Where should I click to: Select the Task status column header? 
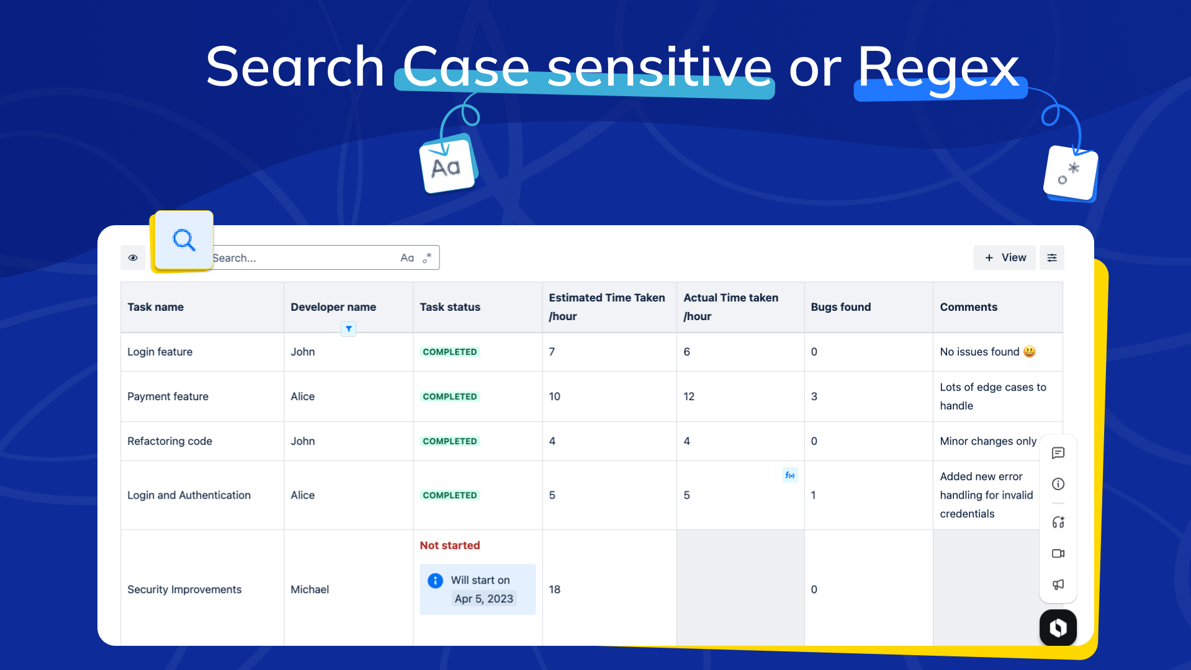(x=450, y=307)
